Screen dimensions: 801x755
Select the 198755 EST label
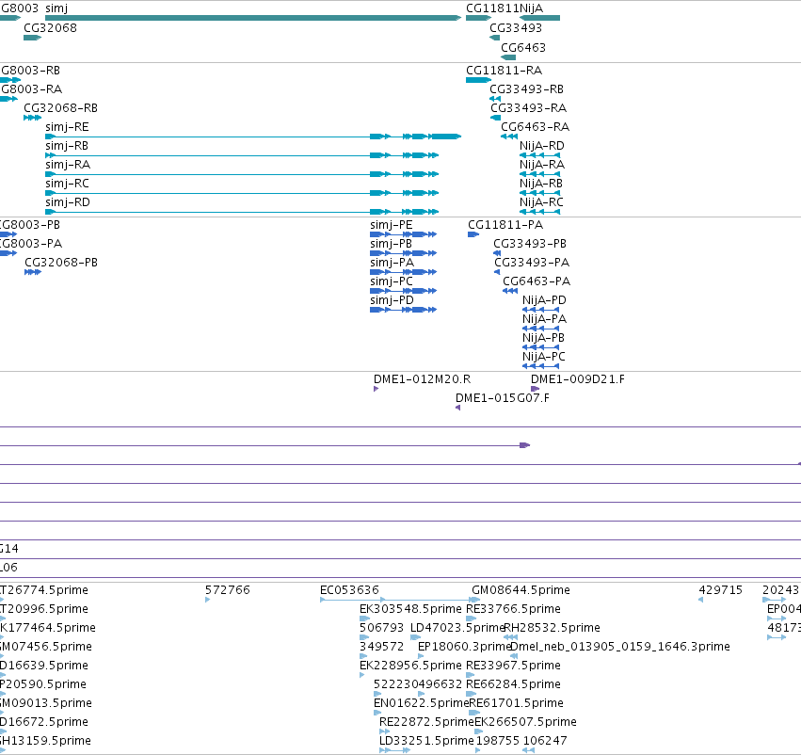(498, 741)
